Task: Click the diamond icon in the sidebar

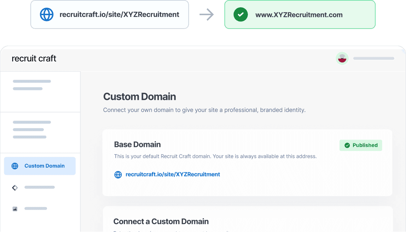Action: tap(15, 188)
